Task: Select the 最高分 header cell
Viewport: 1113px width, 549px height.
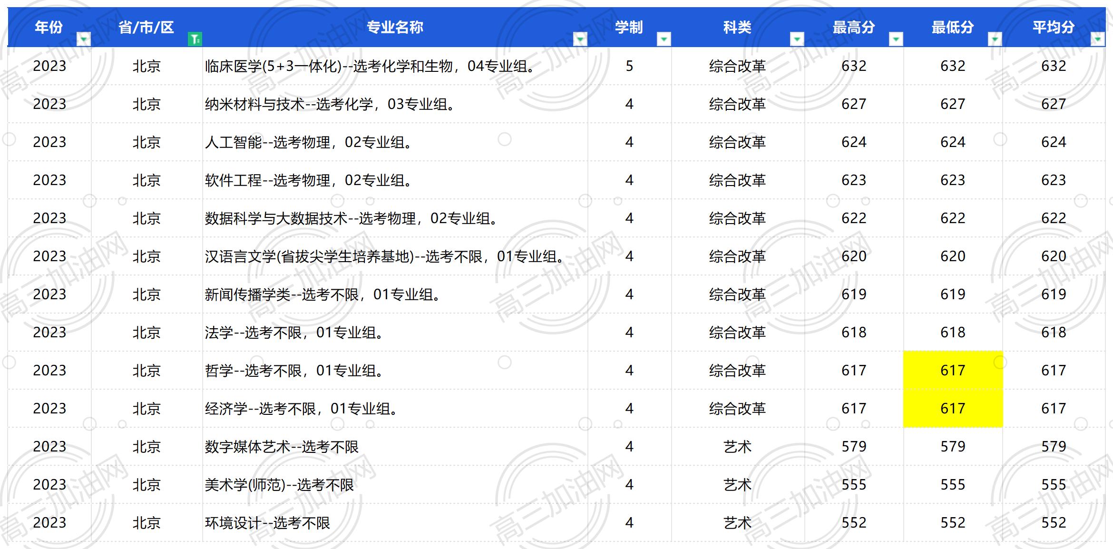Action: click(854, 27)
